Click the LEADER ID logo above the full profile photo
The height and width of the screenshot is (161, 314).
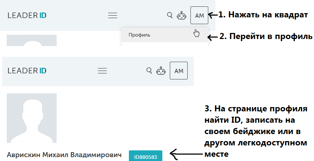click(x=27, y=71)
